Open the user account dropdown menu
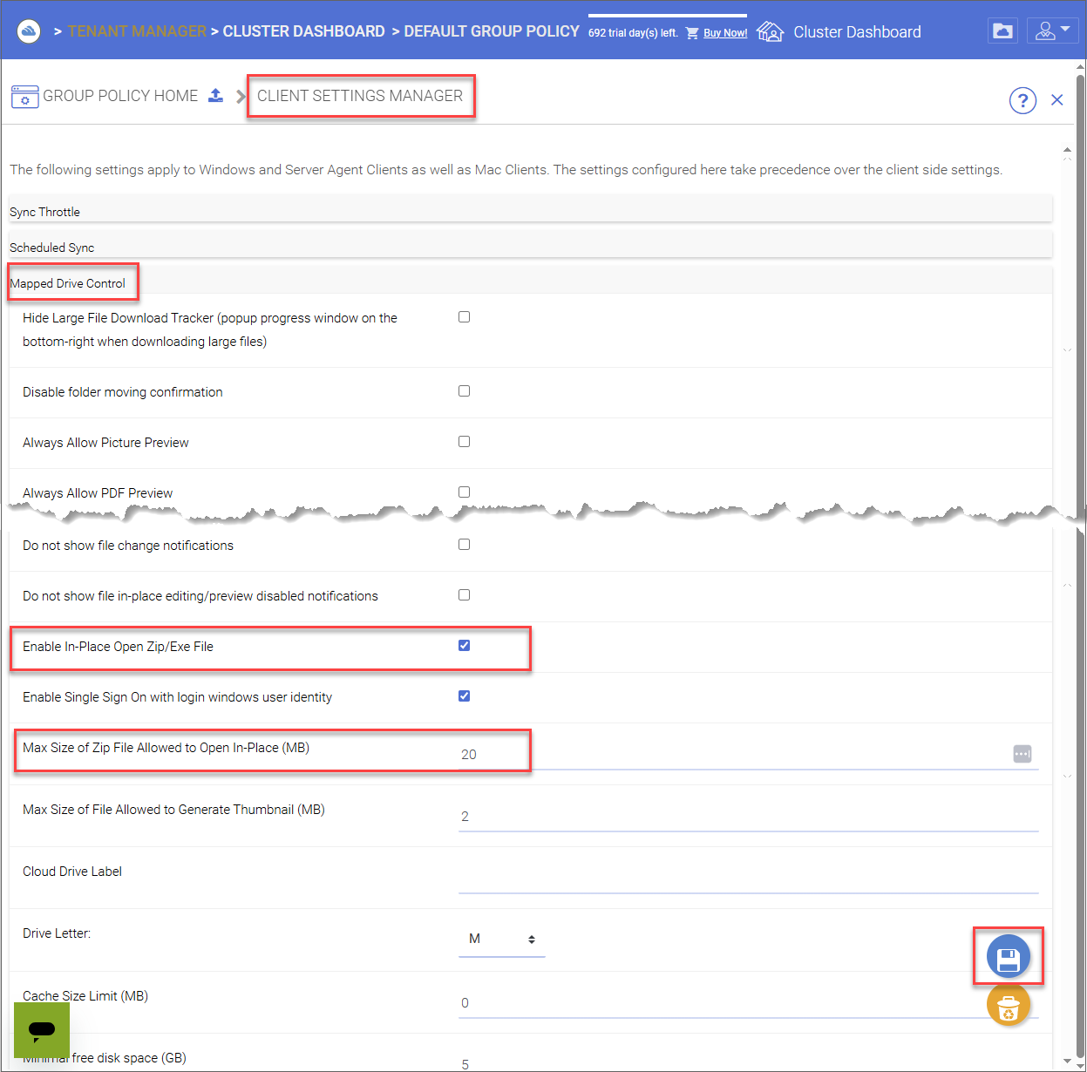 pos(1052,31)
